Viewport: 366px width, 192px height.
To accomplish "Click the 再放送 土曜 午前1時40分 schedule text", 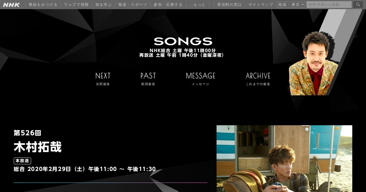I will pyautogui.click(x=182, y=55).
